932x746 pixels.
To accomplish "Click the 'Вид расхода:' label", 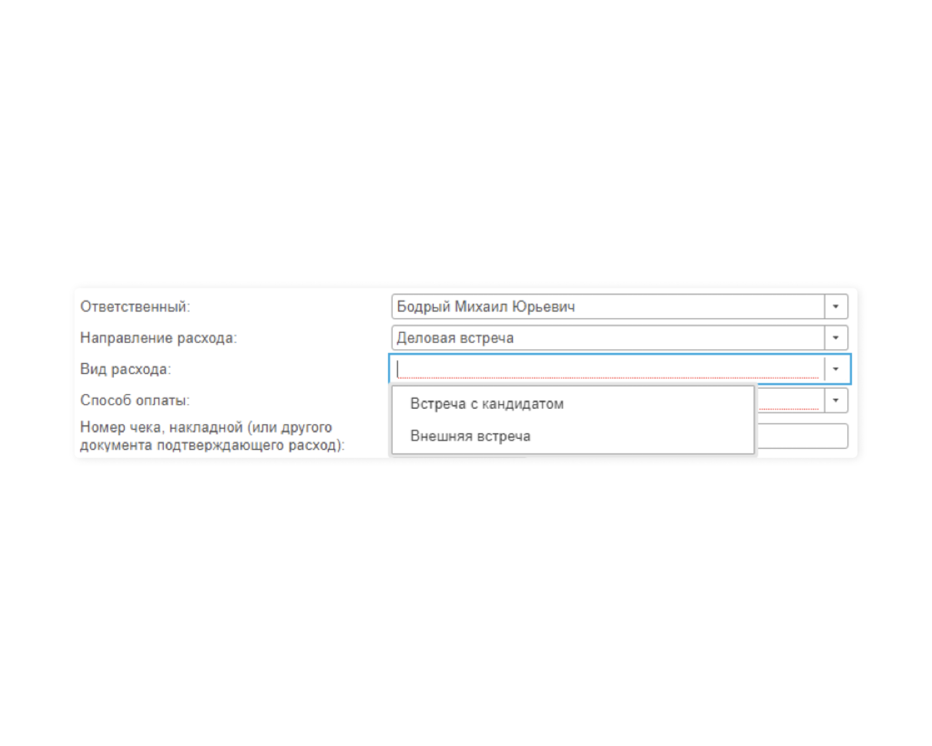I will click(x=125, y=369).
